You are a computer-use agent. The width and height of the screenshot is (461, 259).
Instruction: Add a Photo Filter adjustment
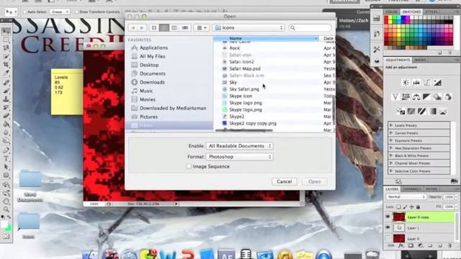tap(437, 96)
